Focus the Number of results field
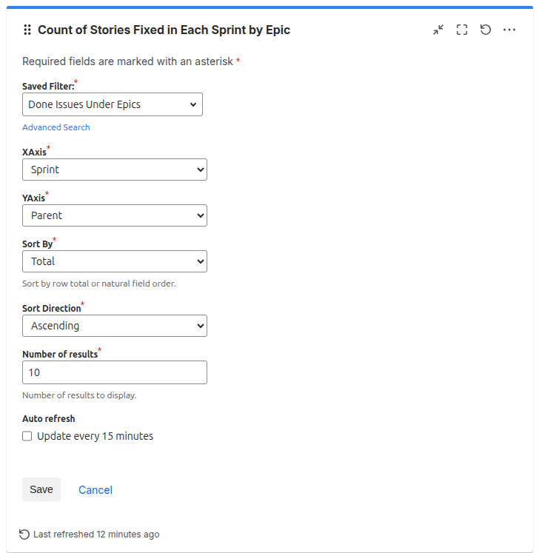The height and width of the screenshot is (553, 539). (115, 372)
